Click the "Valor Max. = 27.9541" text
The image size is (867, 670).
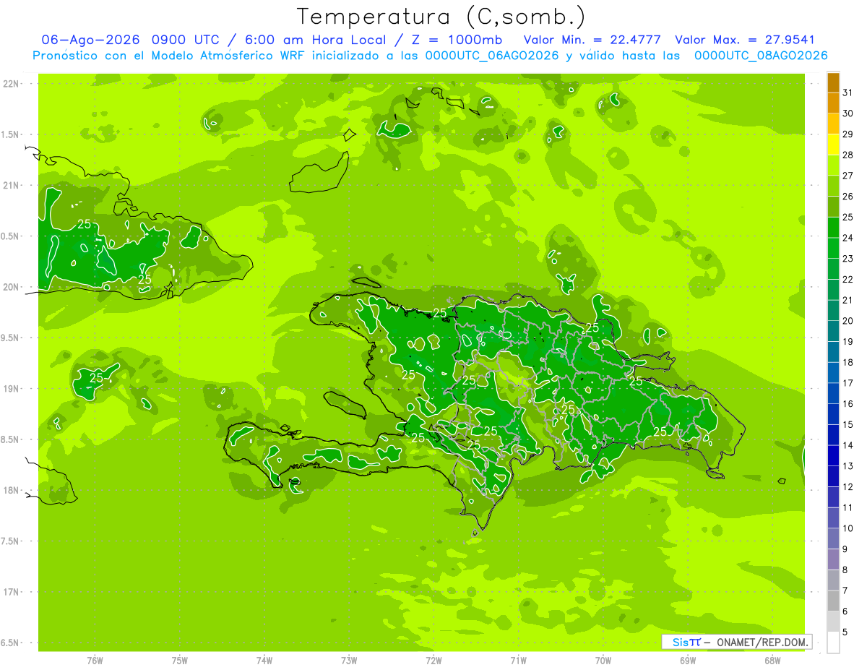(745, 40)
